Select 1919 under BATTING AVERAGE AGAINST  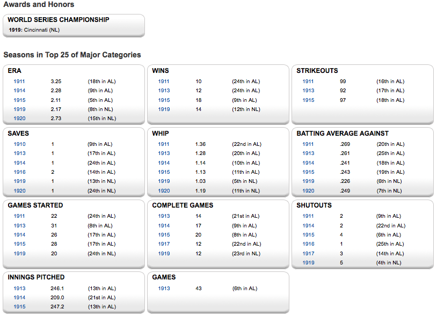click(x=308, y=181)
